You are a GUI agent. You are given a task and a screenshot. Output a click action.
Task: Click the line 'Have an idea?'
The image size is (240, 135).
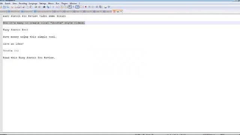(13, 44)
